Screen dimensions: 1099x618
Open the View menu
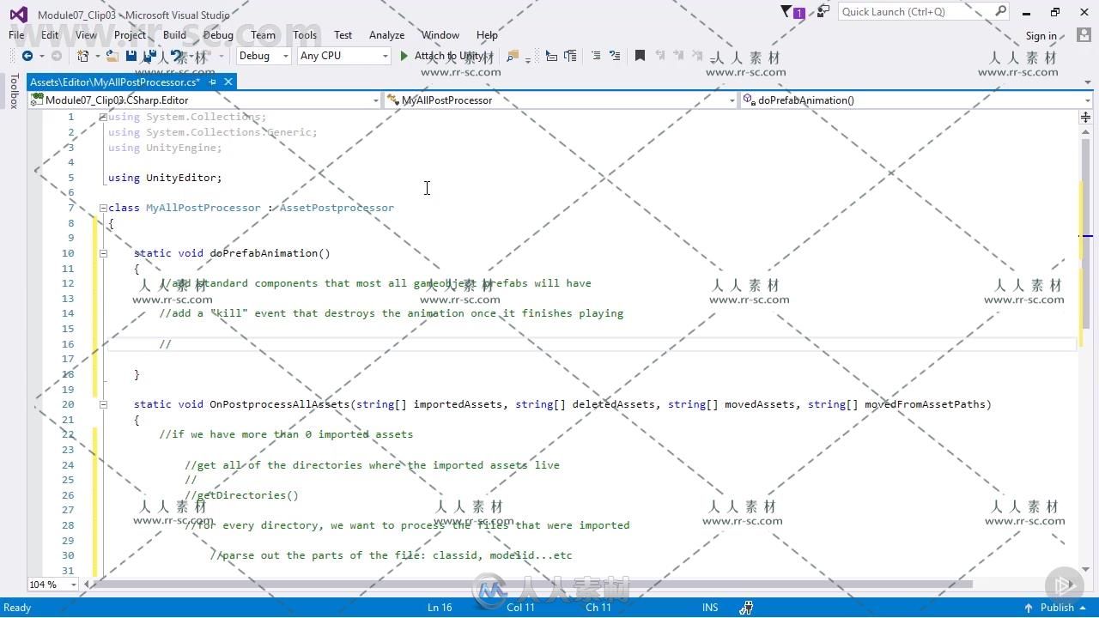86,35
